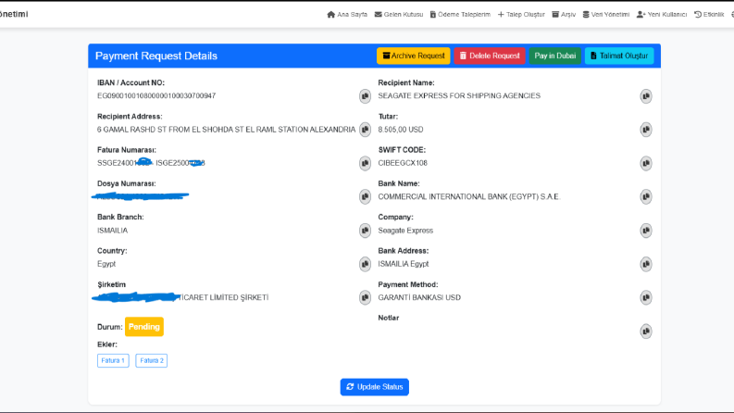Copy the Notlar field value
The height and width of the screenshot is (413, 734).
[645, 332]
